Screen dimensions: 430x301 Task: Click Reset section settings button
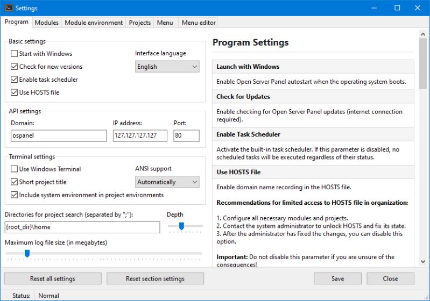tap(155, 278)
